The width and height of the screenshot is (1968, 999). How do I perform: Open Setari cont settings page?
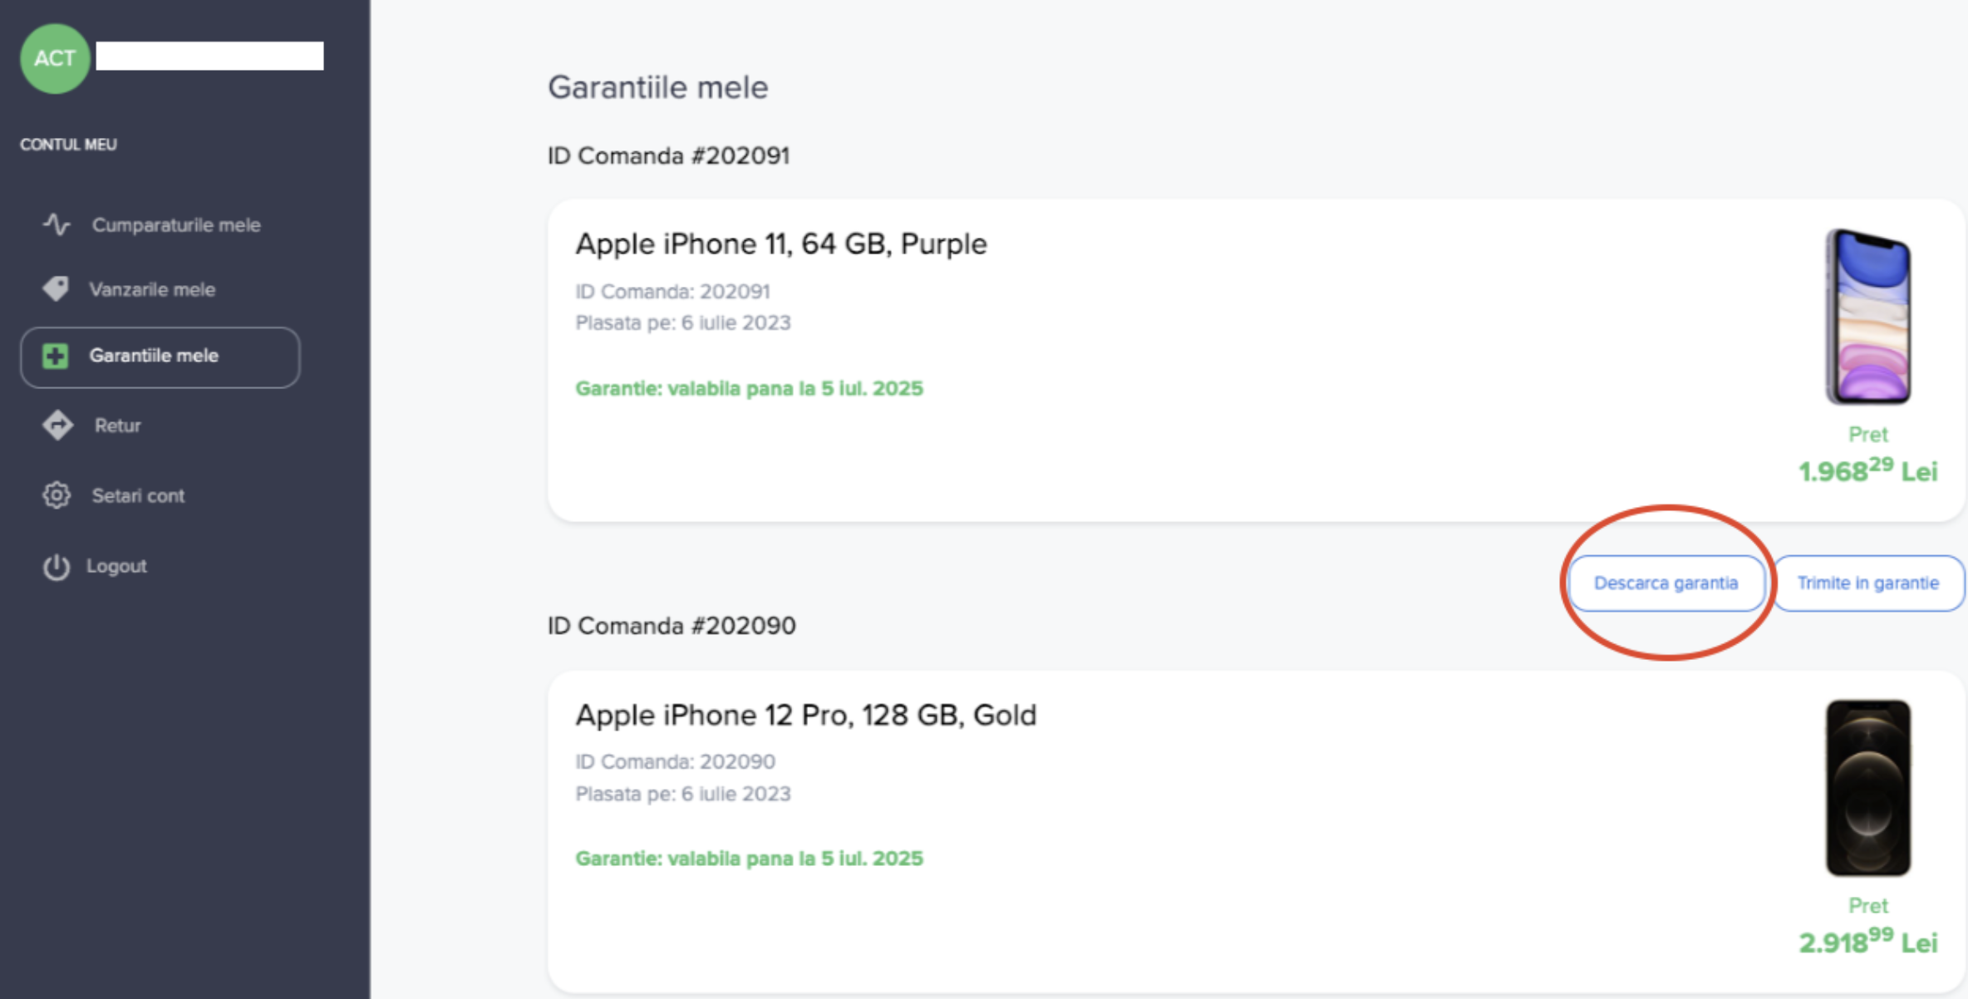click(x=138, y=496)
